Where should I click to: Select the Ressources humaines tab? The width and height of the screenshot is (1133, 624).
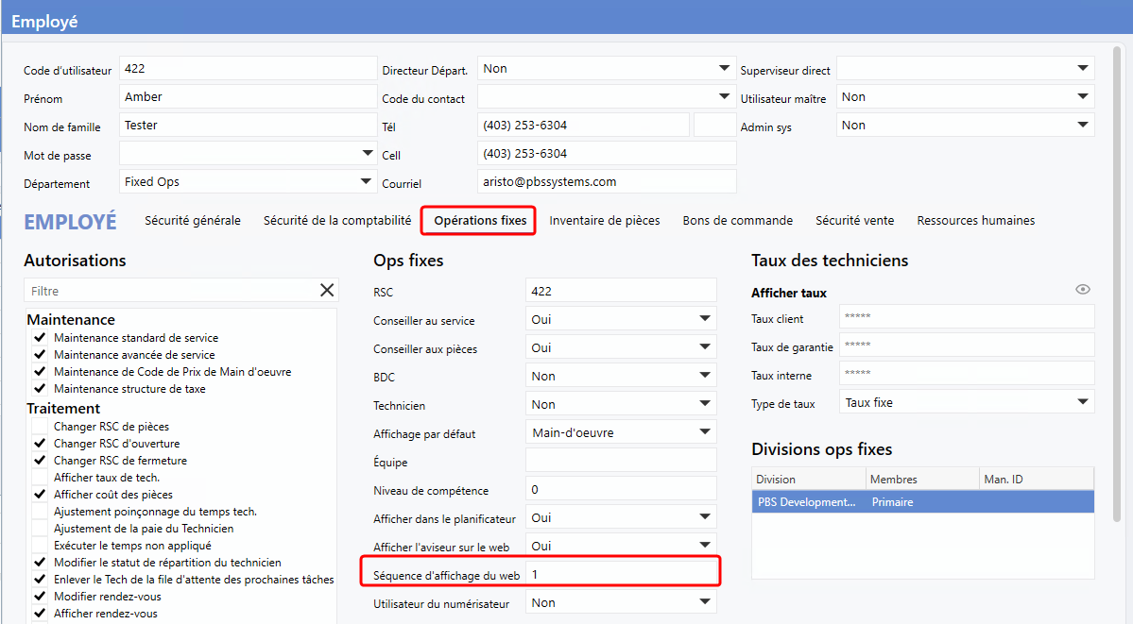975,221
